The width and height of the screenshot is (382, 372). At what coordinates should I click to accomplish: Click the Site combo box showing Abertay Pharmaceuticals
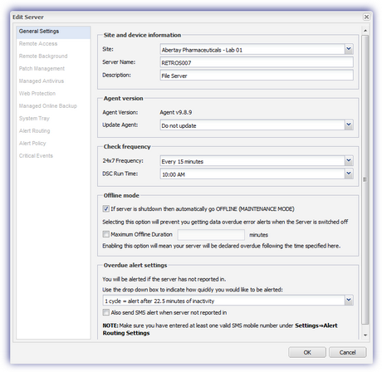(x=252, y=50)
